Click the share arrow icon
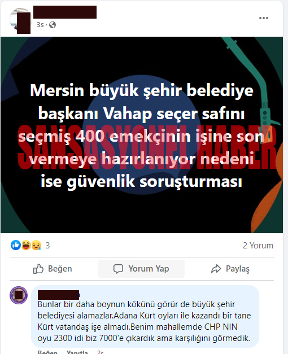 point(216,269)
